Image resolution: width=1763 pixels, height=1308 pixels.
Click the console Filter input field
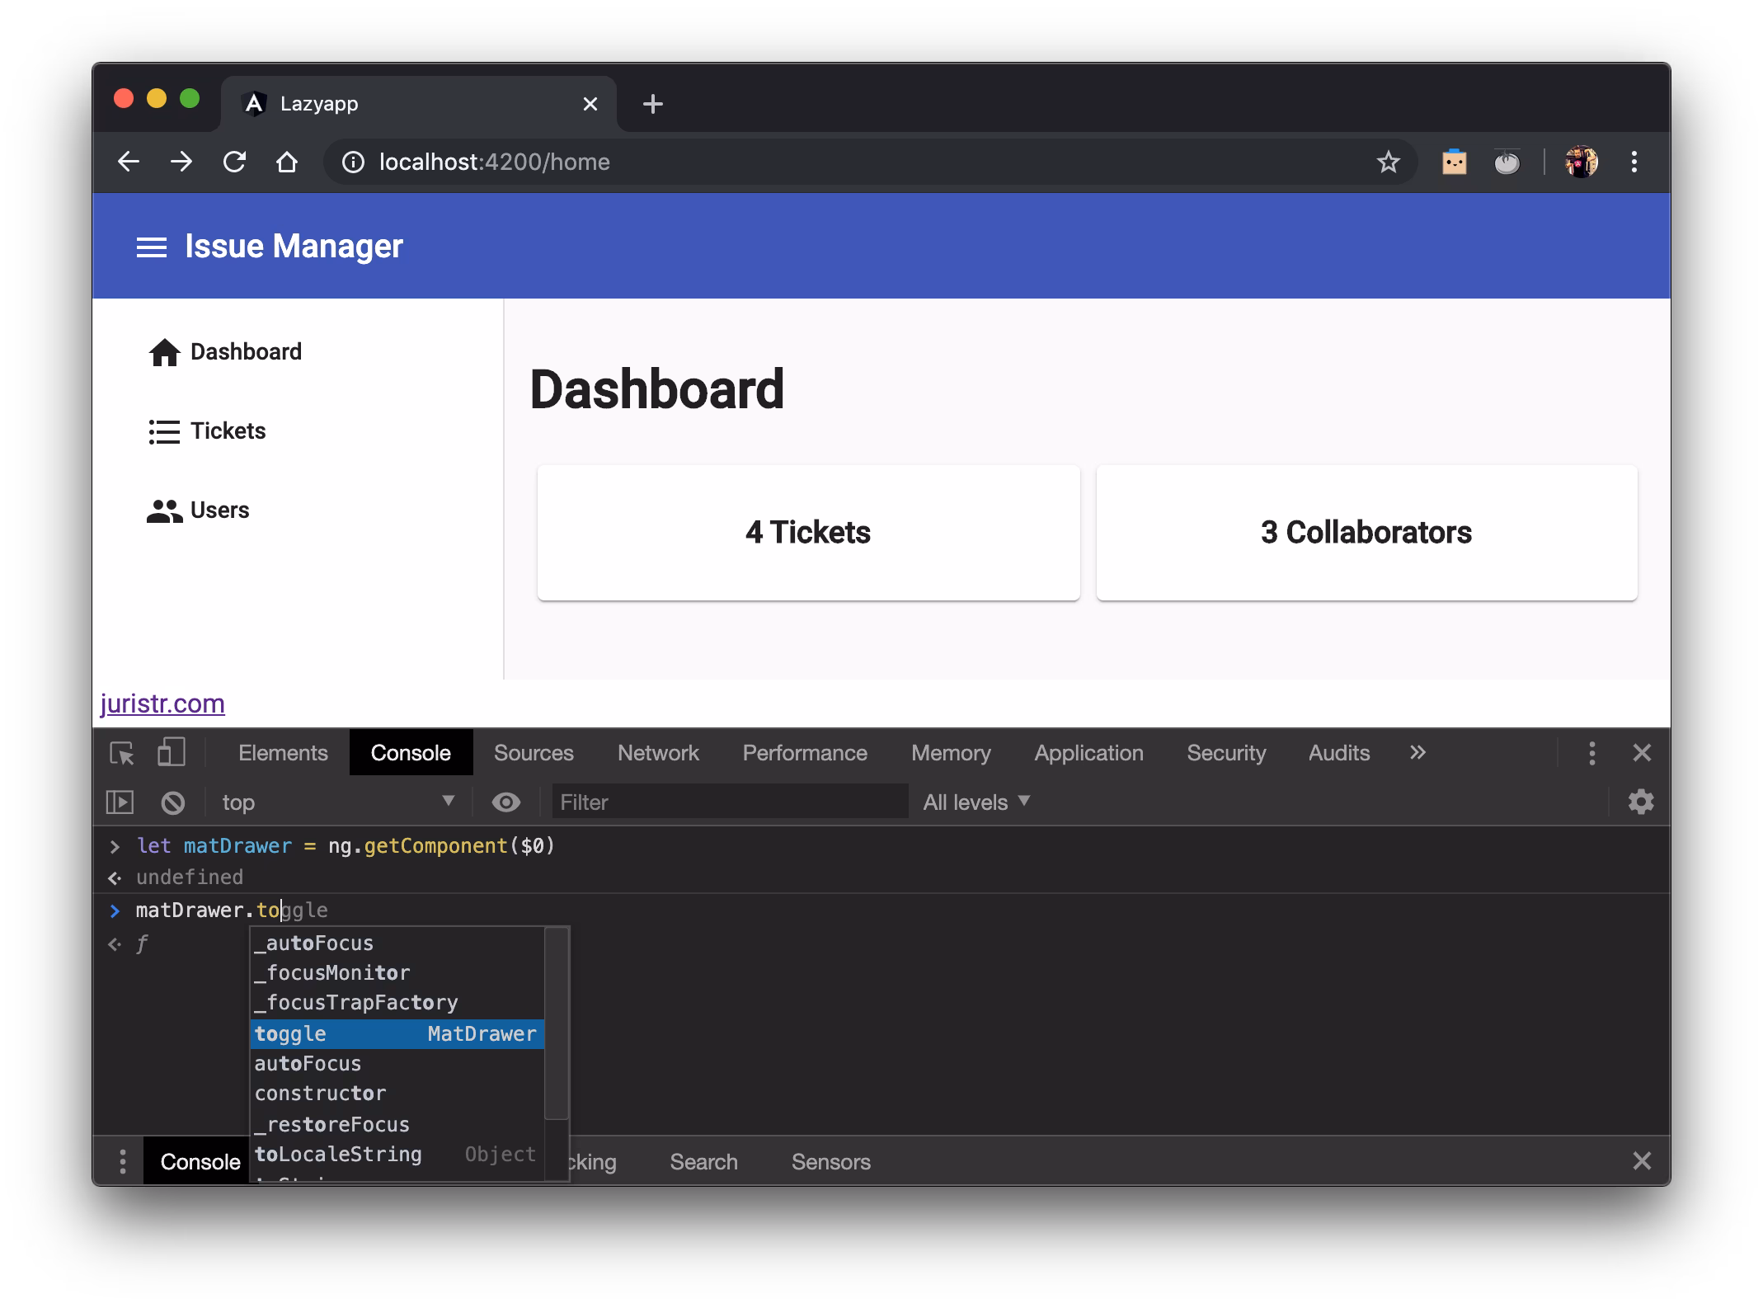pyautogui.click(x=729, y=802)
